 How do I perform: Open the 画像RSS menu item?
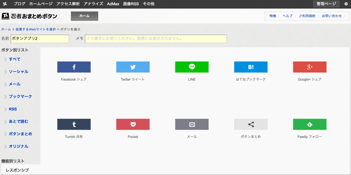(131, 4)
